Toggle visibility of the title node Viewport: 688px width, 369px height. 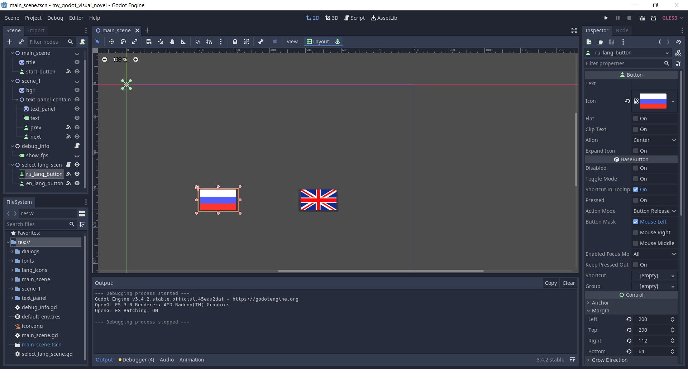[x=77, y=62]
